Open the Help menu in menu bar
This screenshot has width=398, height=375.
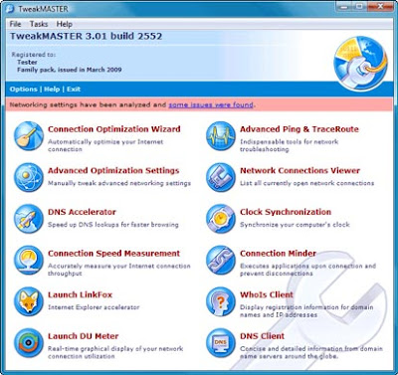[x=65, y=24]
